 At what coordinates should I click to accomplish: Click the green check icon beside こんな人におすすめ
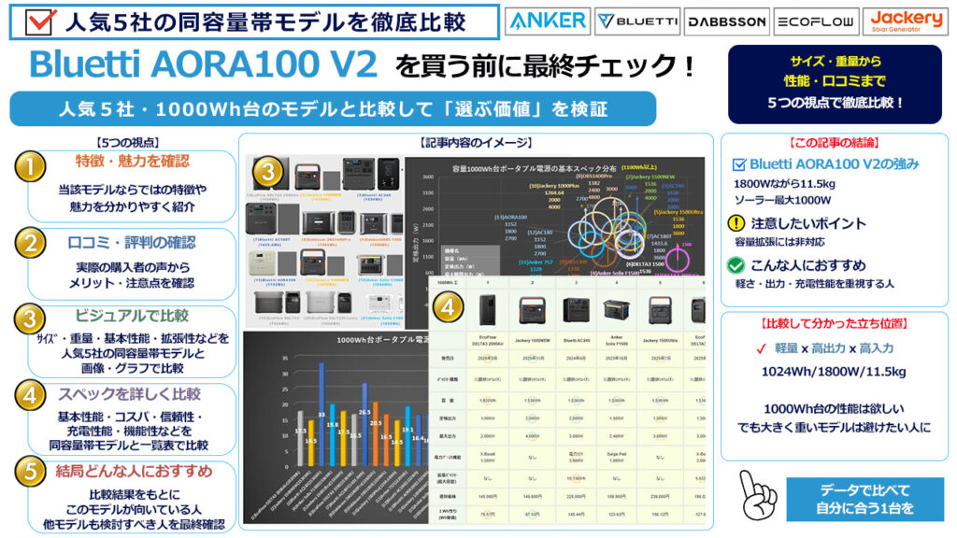click(736, 265)
